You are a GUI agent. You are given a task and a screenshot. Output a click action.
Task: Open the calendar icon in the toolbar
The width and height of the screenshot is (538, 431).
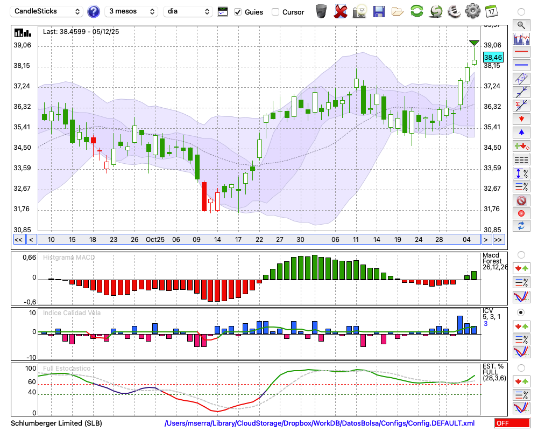491,11
